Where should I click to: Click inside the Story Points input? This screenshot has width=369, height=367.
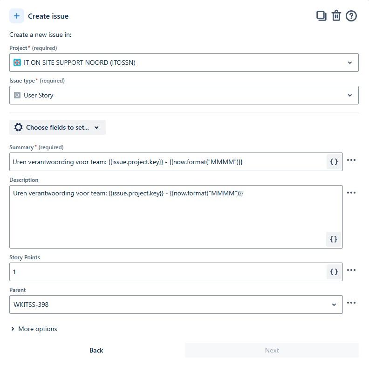168,272
